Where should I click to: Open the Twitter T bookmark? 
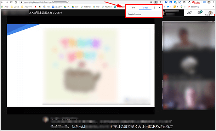coord(169,7)
